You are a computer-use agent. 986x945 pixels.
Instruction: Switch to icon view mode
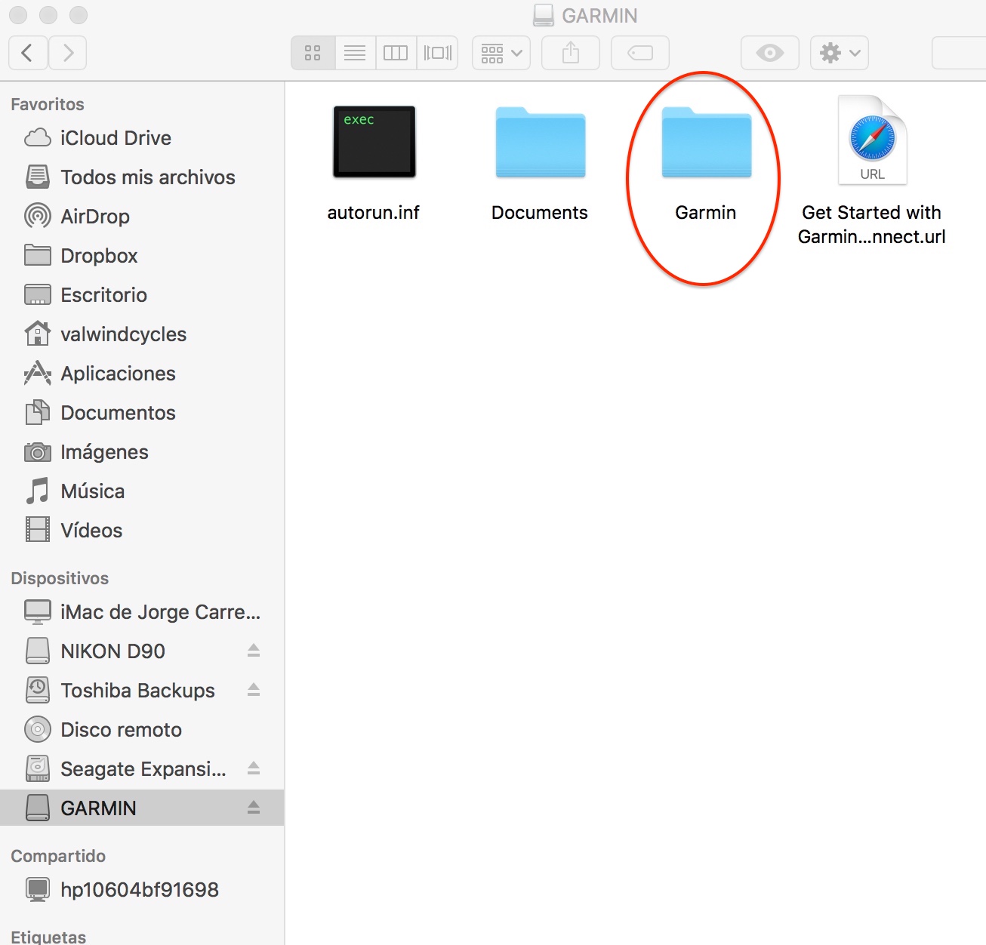(313, 53)
